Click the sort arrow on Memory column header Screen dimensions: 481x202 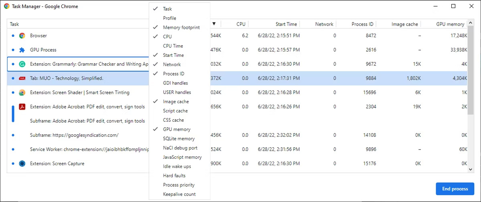click(214, 24)
